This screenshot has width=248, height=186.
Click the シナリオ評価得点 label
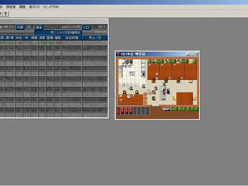click(69, 33)
